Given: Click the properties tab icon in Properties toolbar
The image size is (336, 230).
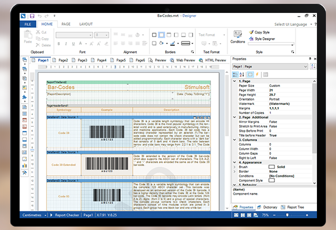Looking at the screenshot, I should click(250, 75).
